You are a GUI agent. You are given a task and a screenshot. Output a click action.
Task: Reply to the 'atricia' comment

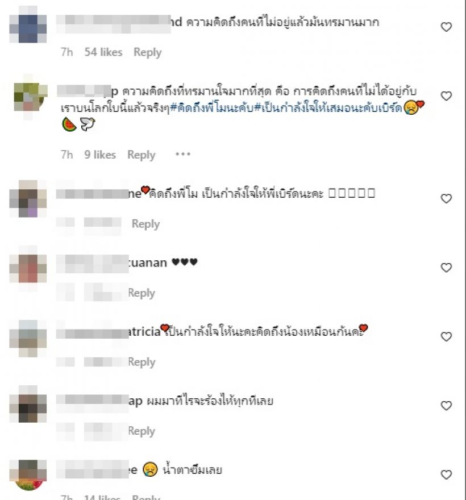pyautogui.click(x=142, y=362)
